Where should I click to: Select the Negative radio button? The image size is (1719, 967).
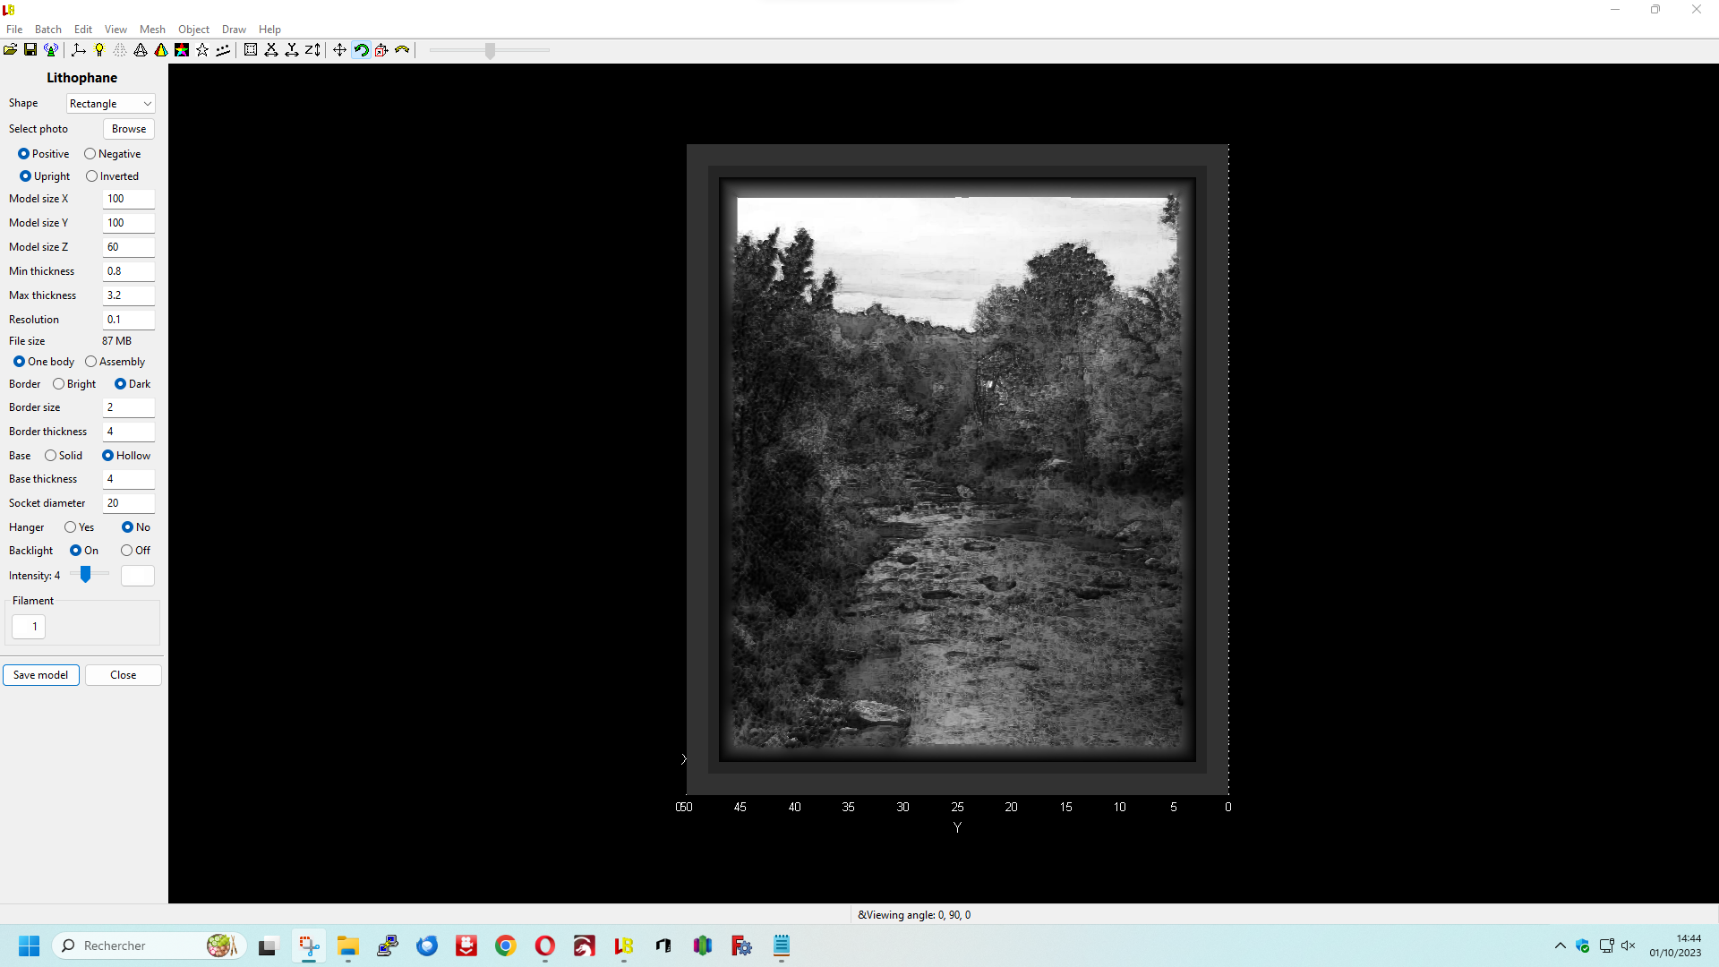click(x=90, y=154)
